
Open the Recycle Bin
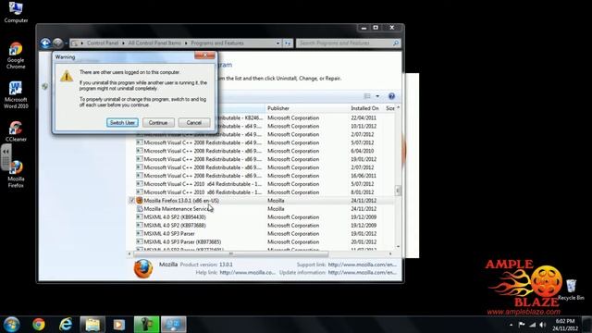coord(571,290)
